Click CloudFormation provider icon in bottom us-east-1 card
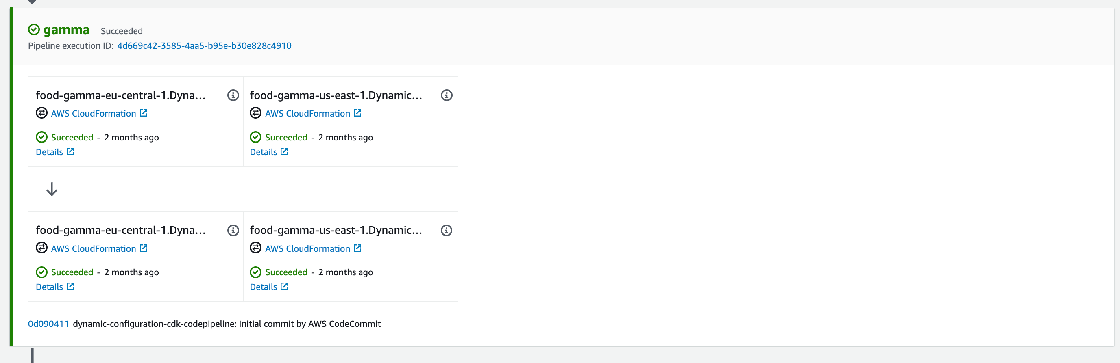The image size is (1120, 363). coord(256,248)
